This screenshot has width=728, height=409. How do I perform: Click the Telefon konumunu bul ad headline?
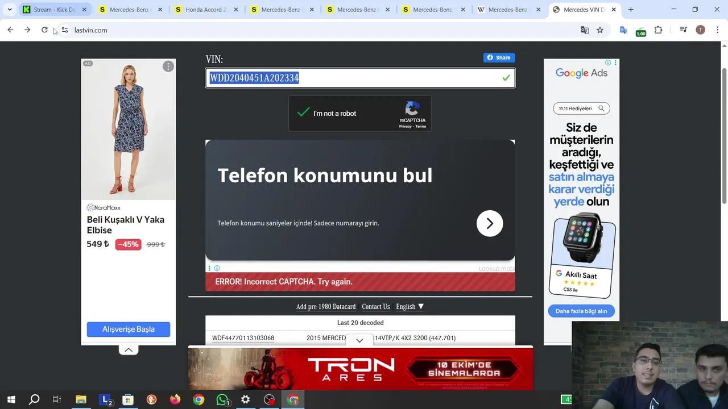tap(325, 176)
